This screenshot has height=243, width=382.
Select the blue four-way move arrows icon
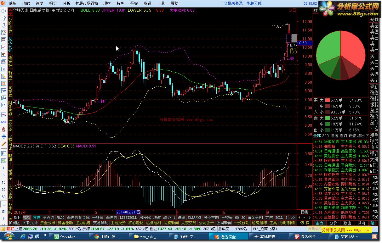[x=3, y=136]
